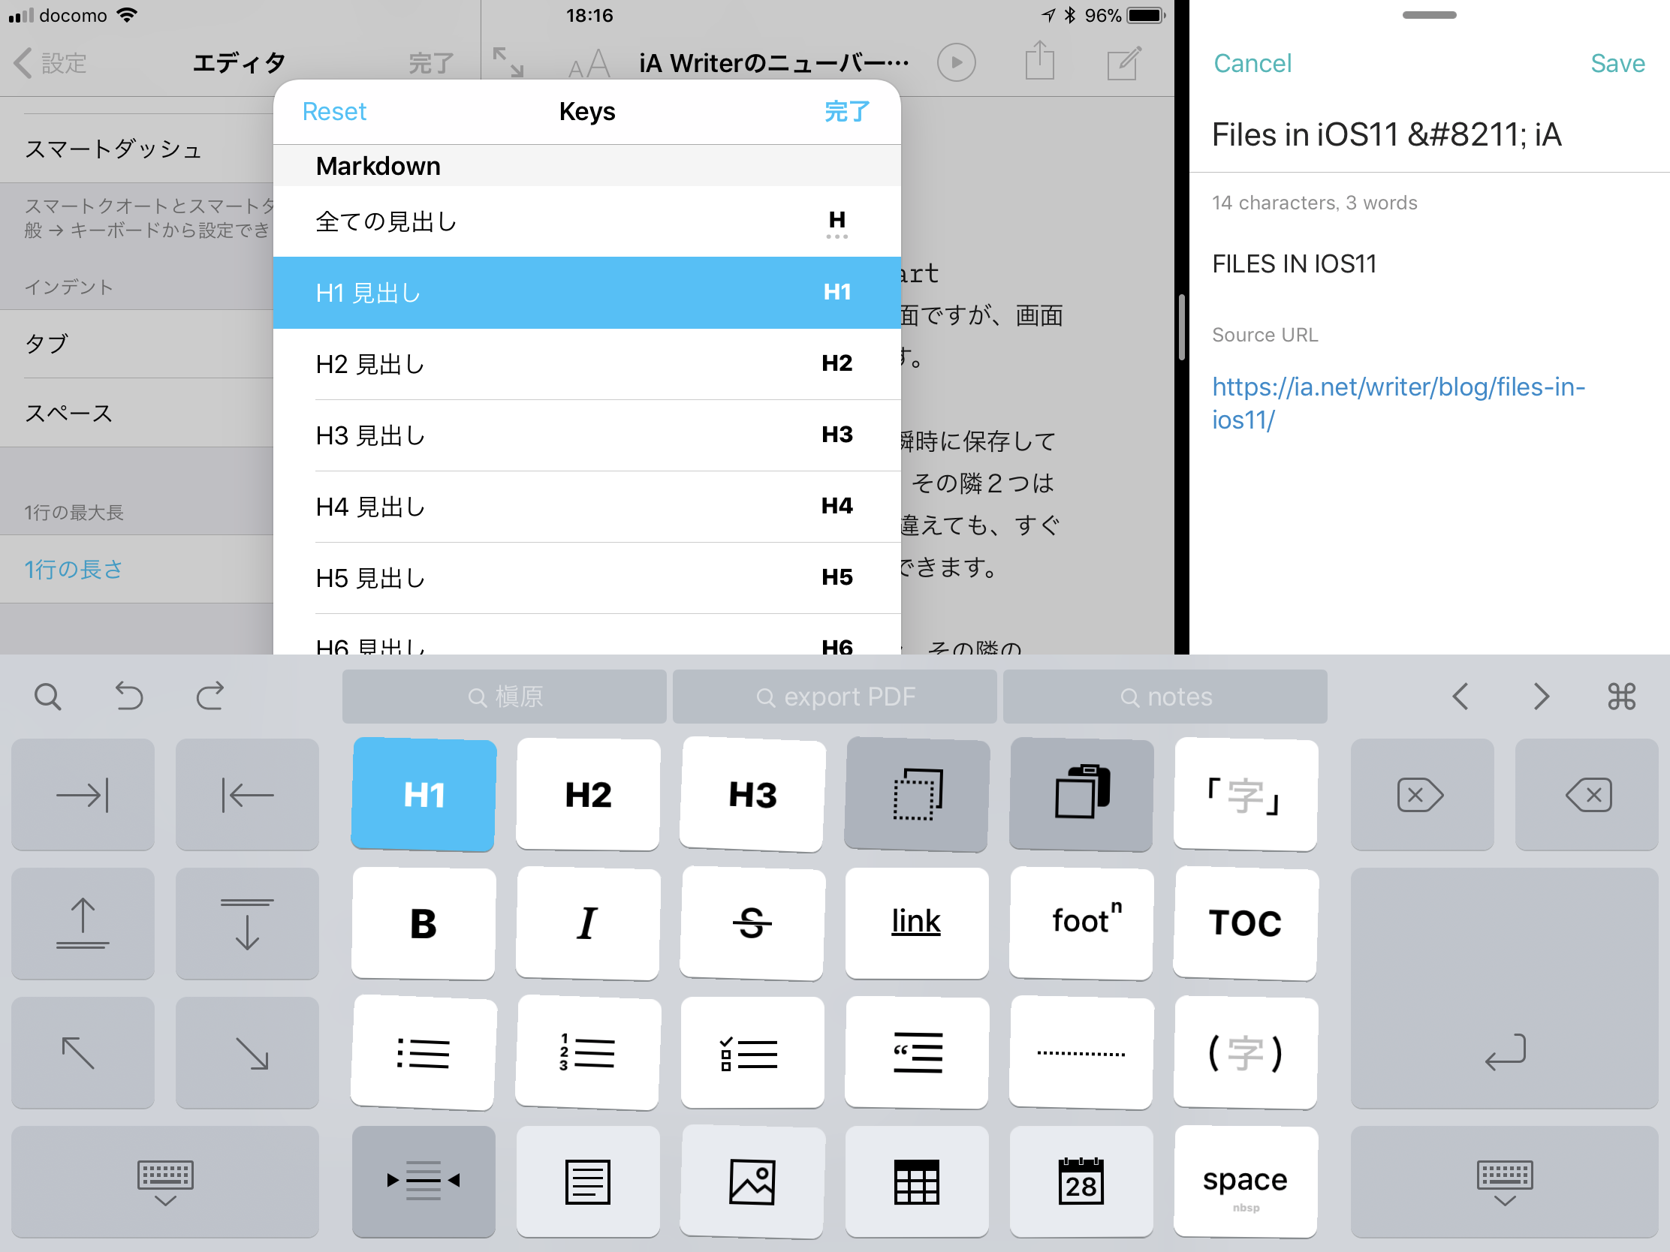Tap the '槇原' search suggestion

coord(505,697)
